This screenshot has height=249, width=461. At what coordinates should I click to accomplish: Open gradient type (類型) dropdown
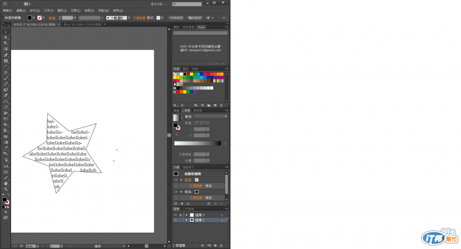click(210, 116)
